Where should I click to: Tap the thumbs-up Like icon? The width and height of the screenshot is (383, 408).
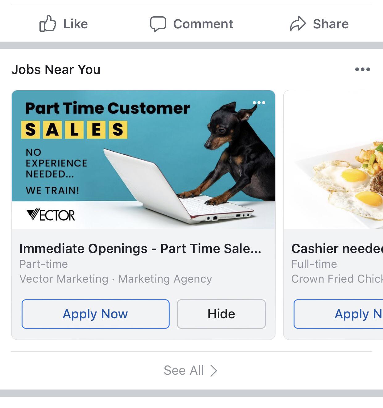tap(47, 24)
